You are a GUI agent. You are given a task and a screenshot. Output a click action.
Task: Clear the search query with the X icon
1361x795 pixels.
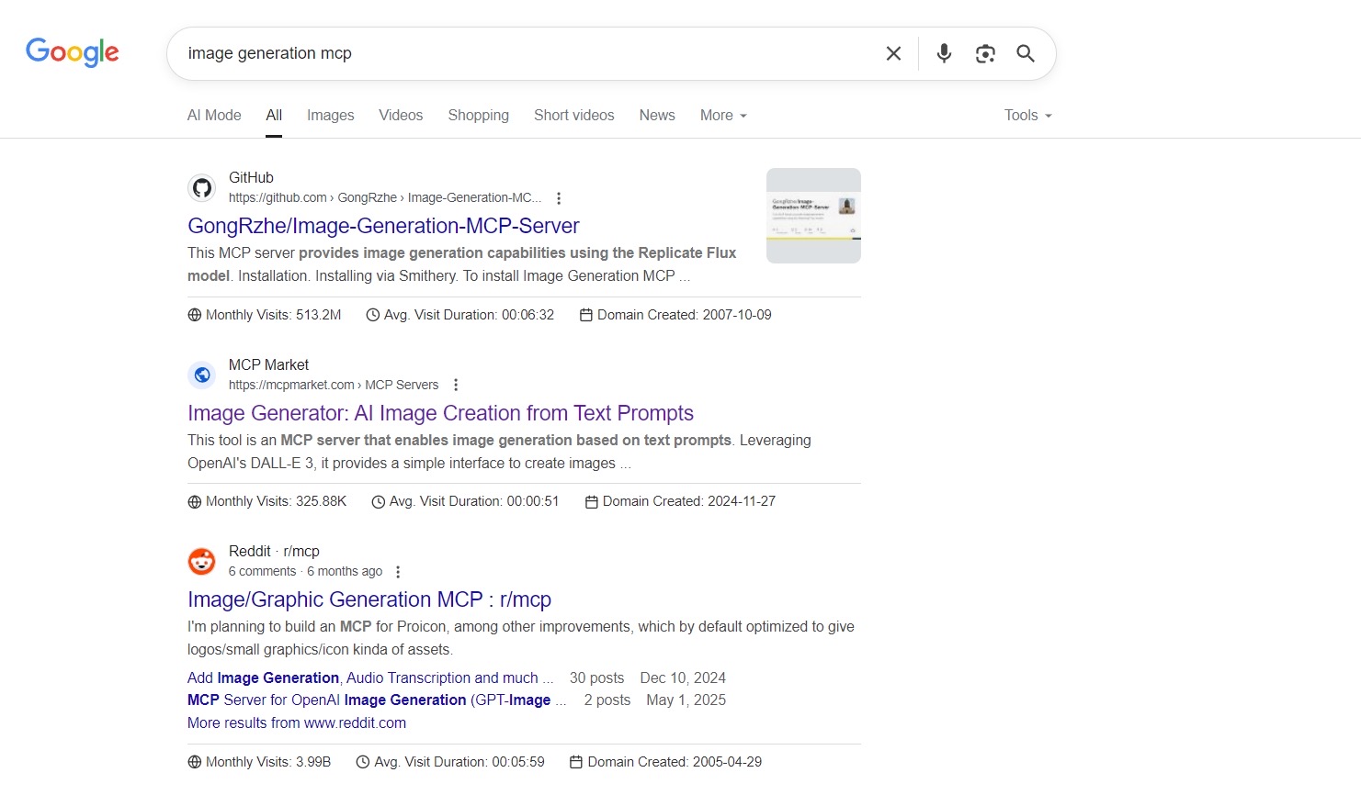pos(893,53)
